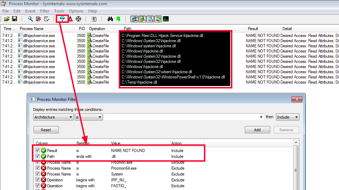Expand the filter value dropdown arrow

pyautogui.click(x=261, y=117)
